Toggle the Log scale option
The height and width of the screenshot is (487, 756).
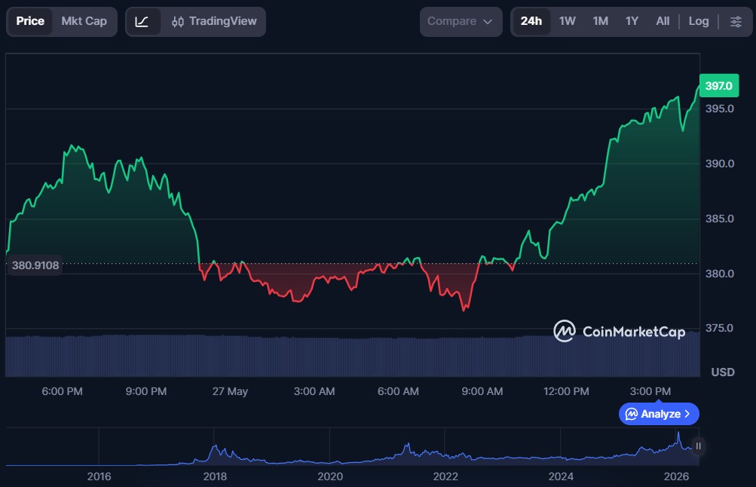point(699,22)
